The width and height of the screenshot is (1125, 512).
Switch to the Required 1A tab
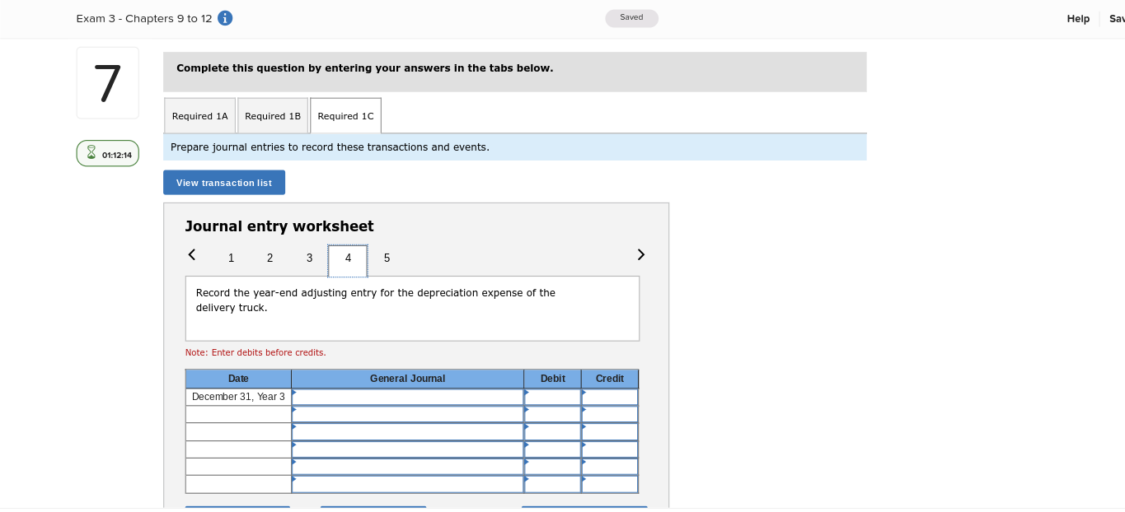click(x=199, y=115)
